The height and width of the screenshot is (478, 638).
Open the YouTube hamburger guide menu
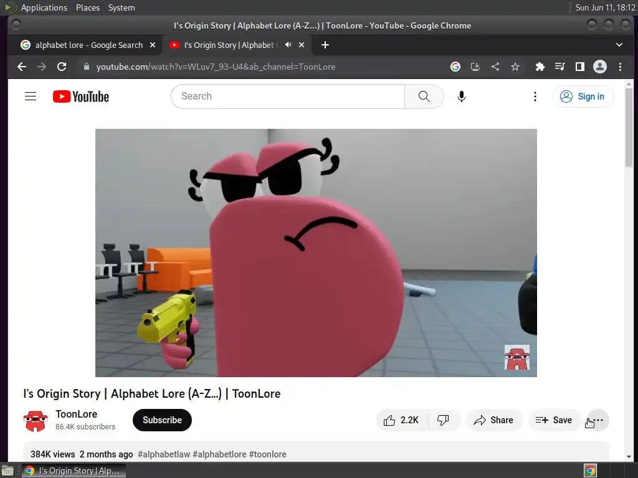(31, 96)
